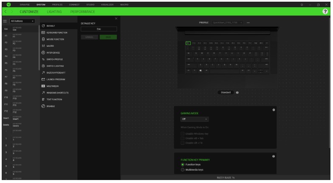Select the Switch Profile icon
The width and height of the screenshot is (333, 183).
click(43, 59)
